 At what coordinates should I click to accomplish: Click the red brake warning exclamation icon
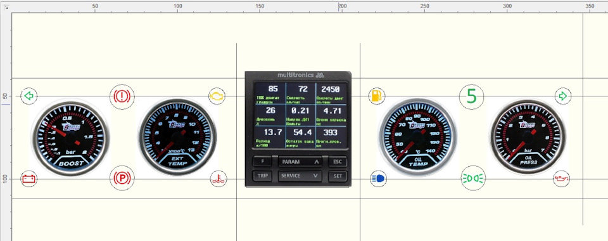click(x=122, y=96)
